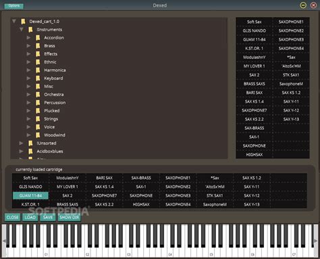This screenshot has width=320, height=259.
Task: Select SAXOPHONE1 in browser cartridge list
Action: (291, 22)
